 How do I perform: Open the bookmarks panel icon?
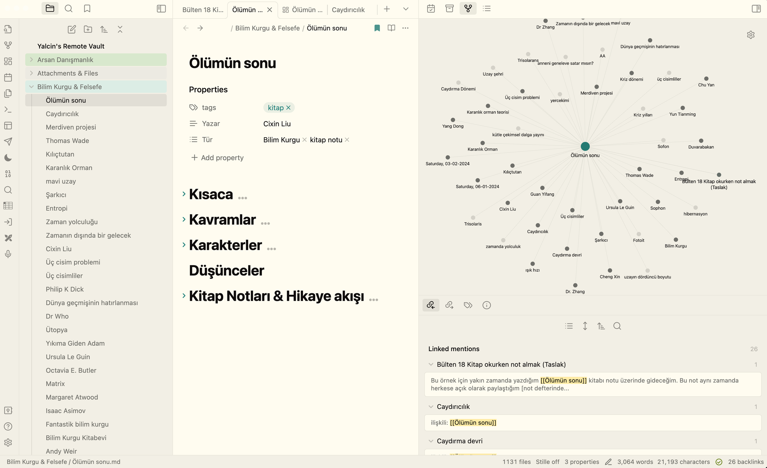(87, 8)
